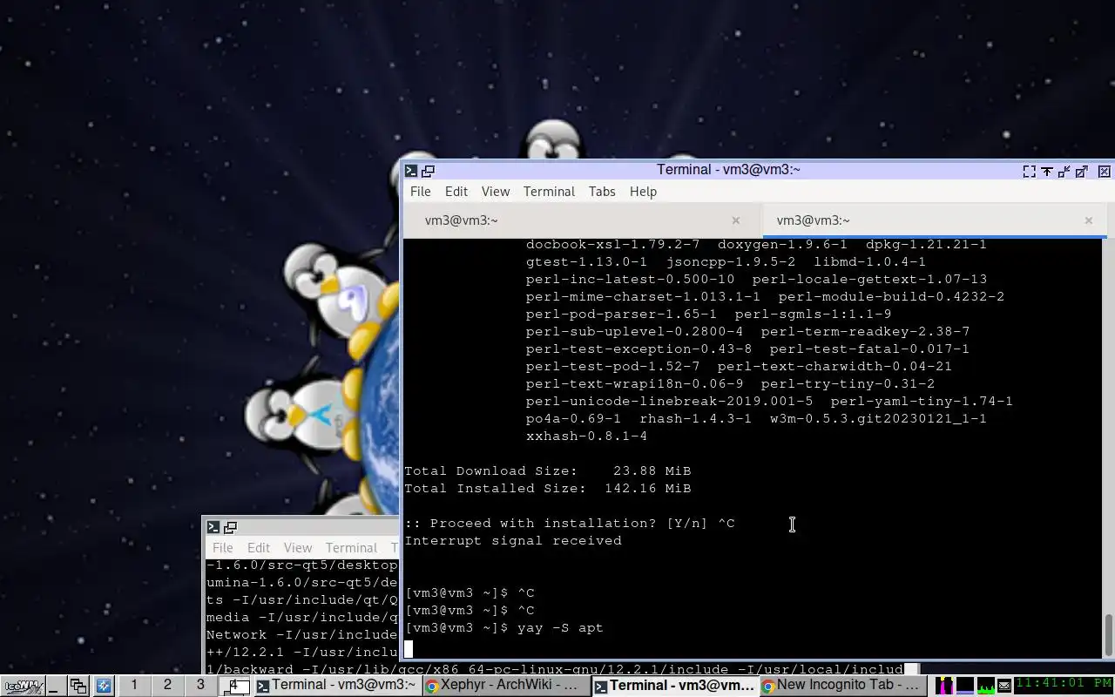Click the front Terminal window menu icon
The height and width of the screenshot is (697, 1115).
coord(411,172)
